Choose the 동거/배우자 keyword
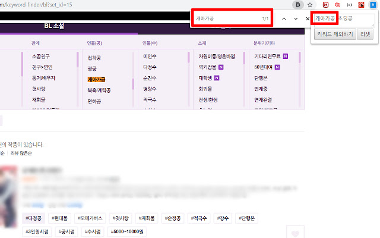Viewport: 380px width, 238px height. pyautogui.click(x=43, y=78)
